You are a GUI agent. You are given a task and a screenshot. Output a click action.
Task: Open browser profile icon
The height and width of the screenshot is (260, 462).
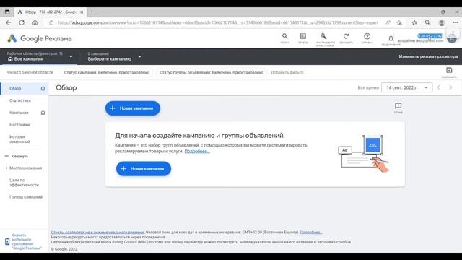click(441, 22)
